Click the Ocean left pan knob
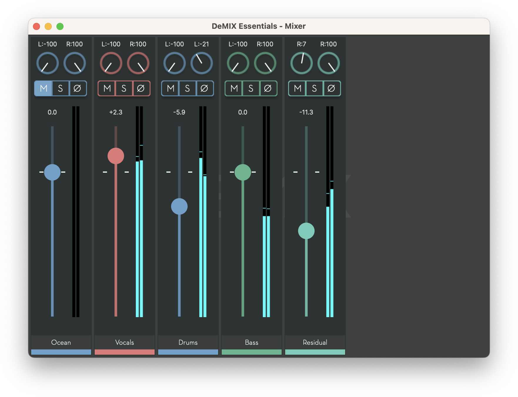 (47, 63)
